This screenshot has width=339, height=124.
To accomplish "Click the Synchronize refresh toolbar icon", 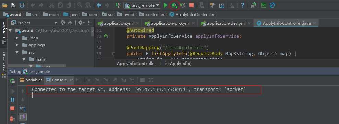I will pyautogui.click(x=22, y=5).
